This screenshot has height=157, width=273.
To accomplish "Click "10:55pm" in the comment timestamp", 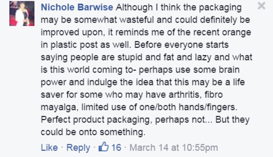I will [x=200, y=148].
